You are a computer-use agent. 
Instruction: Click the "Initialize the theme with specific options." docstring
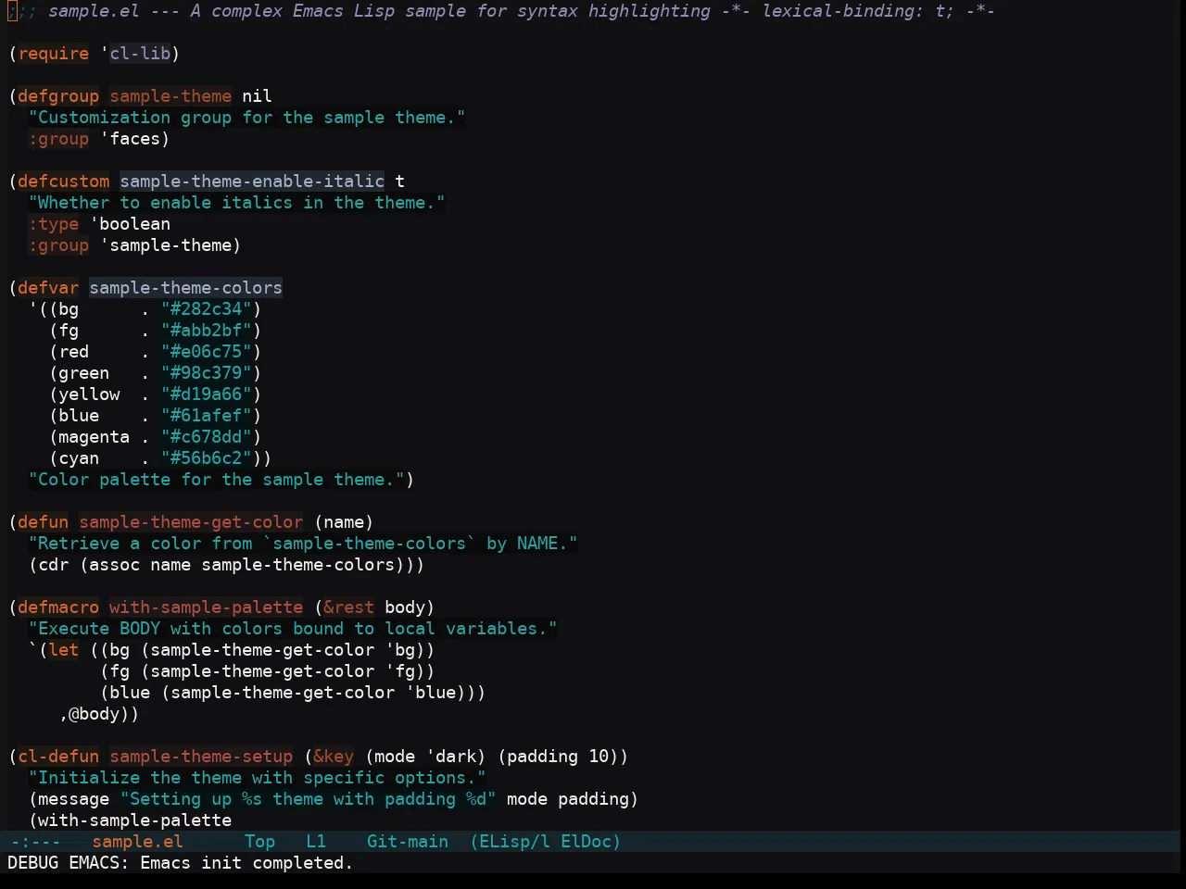[x=258, y=778]
